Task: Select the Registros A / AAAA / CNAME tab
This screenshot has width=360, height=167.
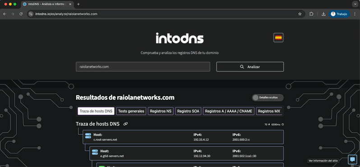Action: [x=228, y=111]
